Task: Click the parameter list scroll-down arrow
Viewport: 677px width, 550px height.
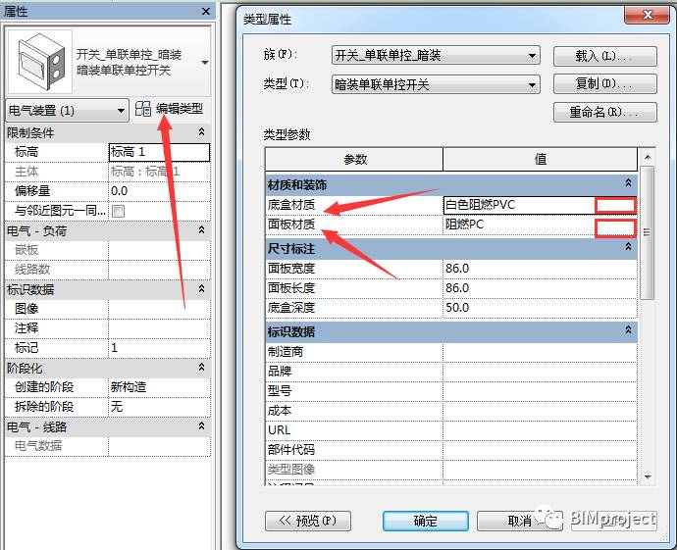Action: click(x=648, y=476)
